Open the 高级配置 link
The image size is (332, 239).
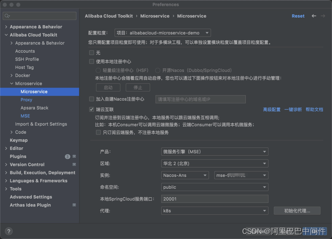(x=272, y=109)
